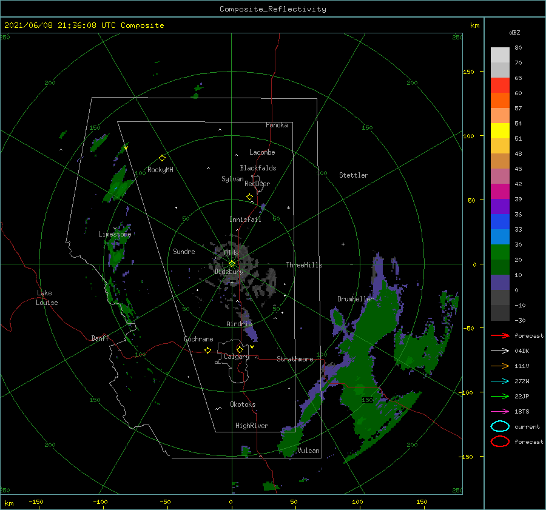Click the Sylvan label

(x=232, y=179)
